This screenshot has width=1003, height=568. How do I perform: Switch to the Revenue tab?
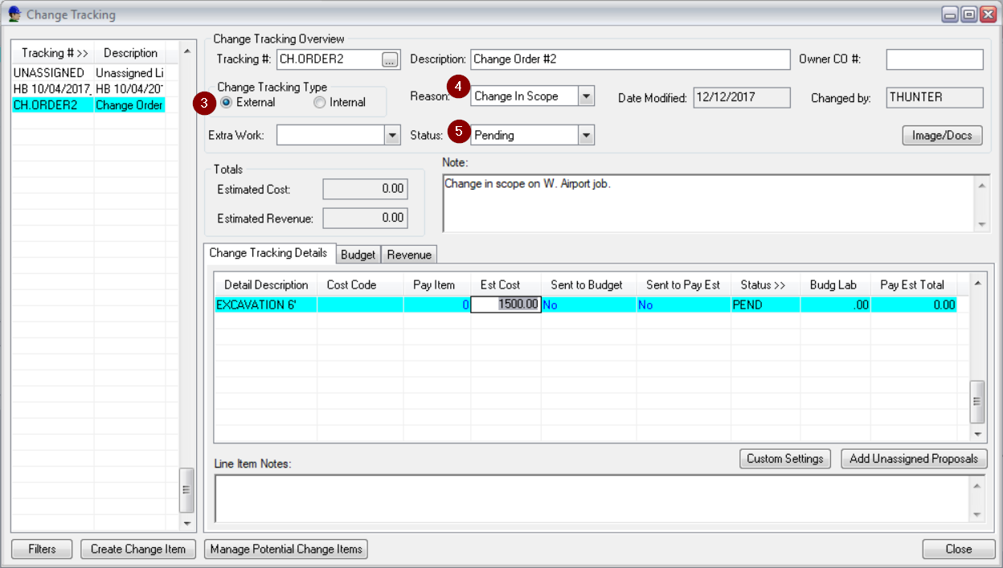[408, 254]
